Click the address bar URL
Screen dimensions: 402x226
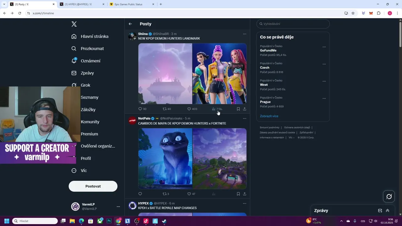pyautogui.click(x=43, y=13)
